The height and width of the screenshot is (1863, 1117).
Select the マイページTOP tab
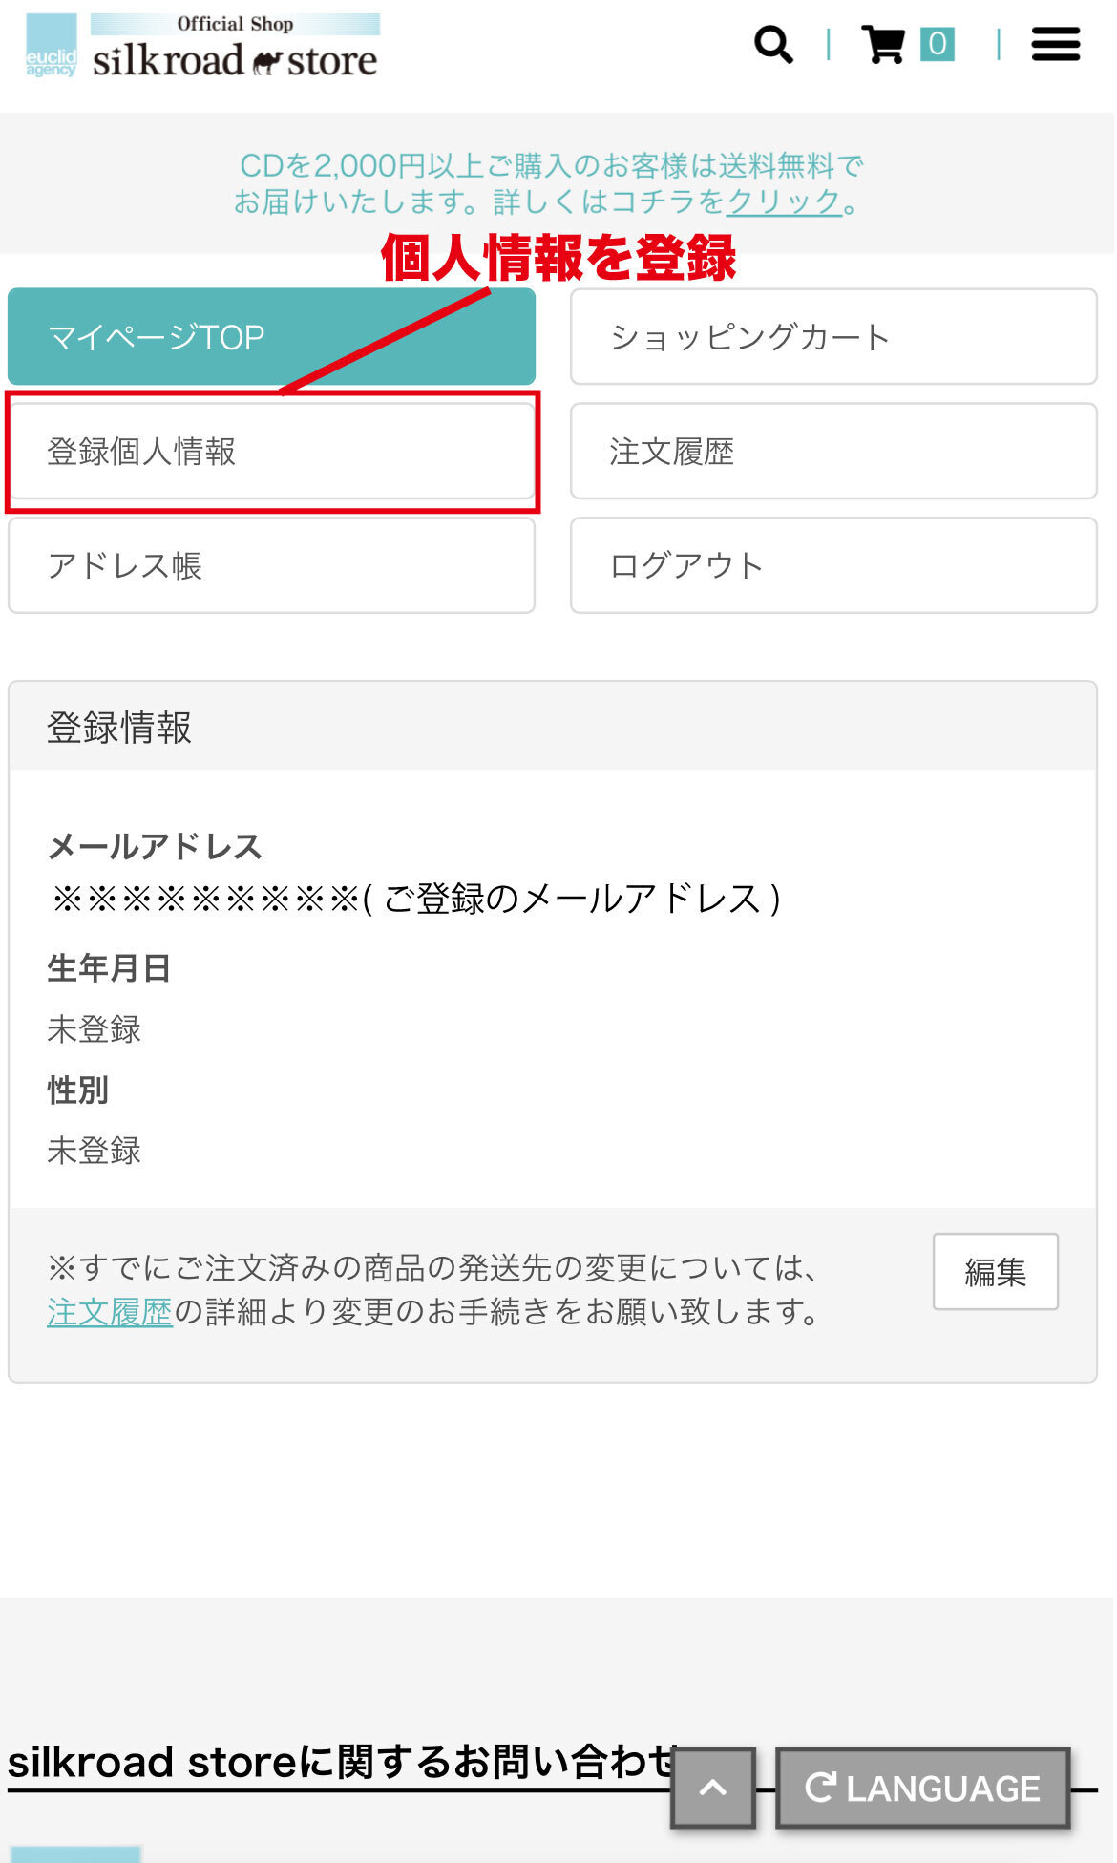coord(271,336)
